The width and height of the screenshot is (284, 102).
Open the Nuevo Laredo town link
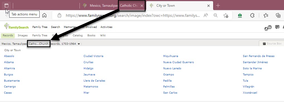172,68
